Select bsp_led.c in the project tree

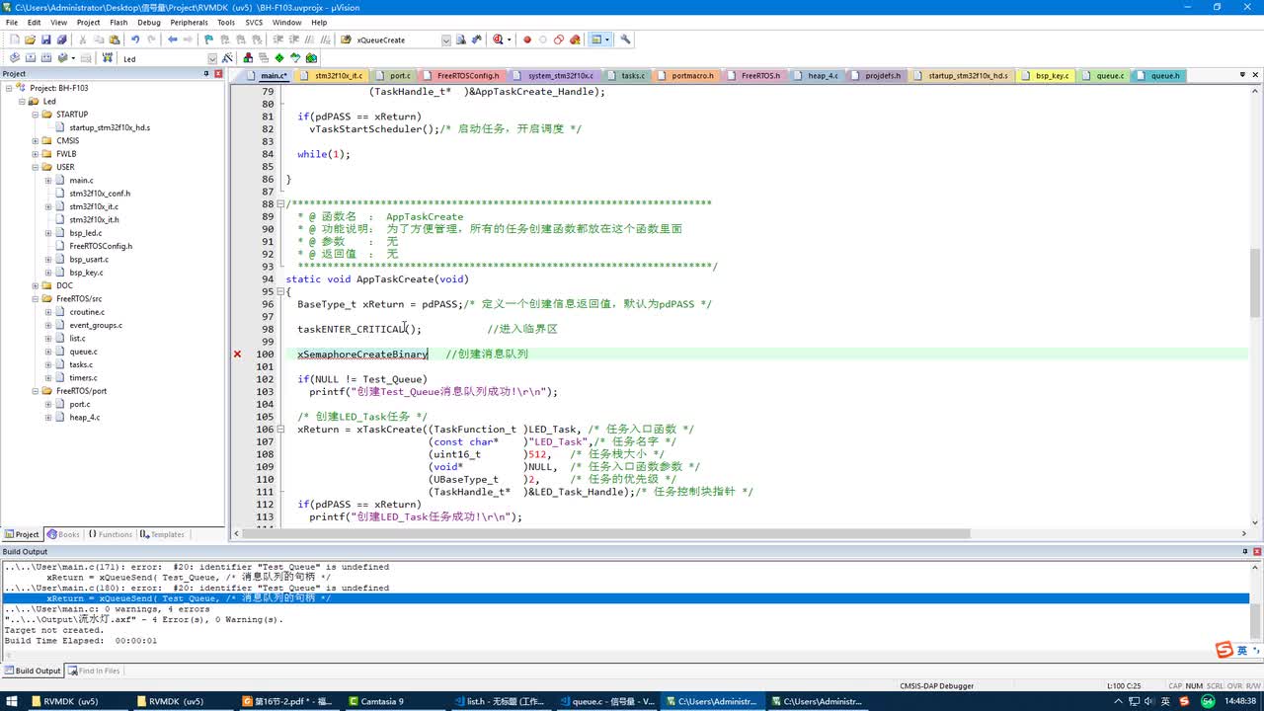(x=85, y=233)
